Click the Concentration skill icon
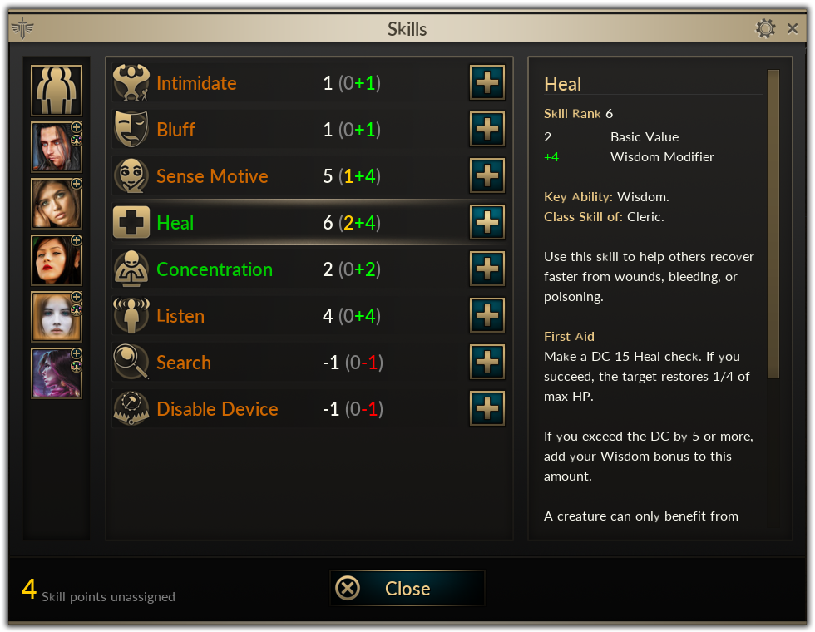The image size is (815, 632). (131, 269)
